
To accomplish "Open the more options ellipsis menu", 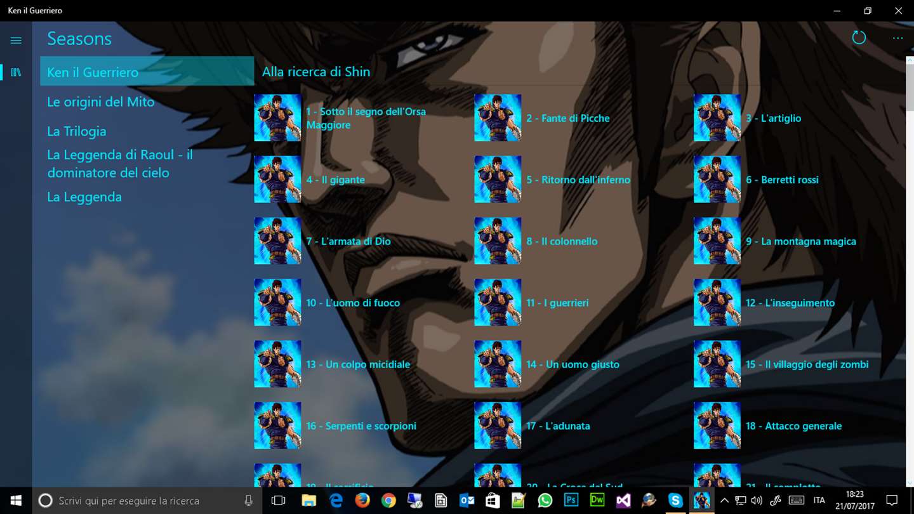I will [x=897, y=38].
